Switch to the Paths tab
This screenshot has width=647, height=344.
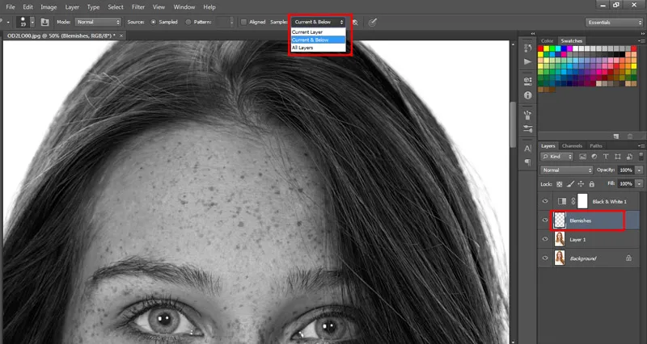coord(595,146)
